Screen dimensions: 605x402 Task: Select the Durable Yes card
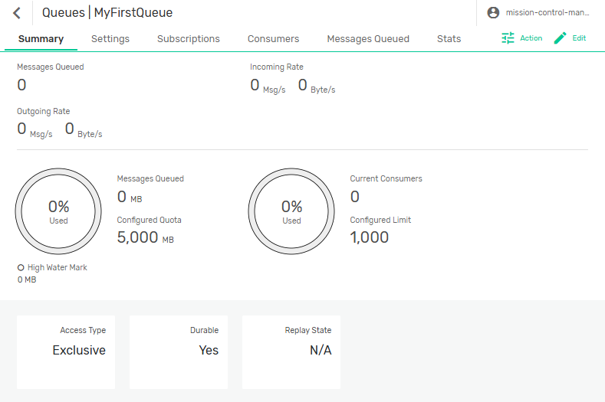click(179, 352)
